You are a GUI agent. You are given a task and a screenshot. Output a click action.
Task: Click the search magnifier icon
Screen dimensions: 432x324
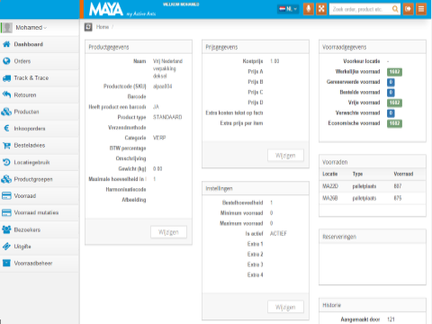click(395, 9)
